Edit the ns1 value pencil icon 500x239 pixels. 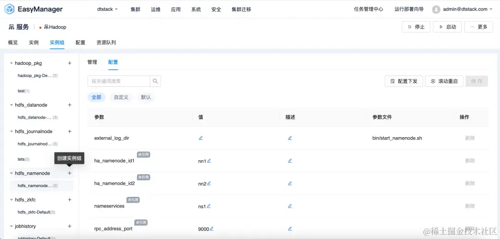pyautogui.click(x=208, y=206)
